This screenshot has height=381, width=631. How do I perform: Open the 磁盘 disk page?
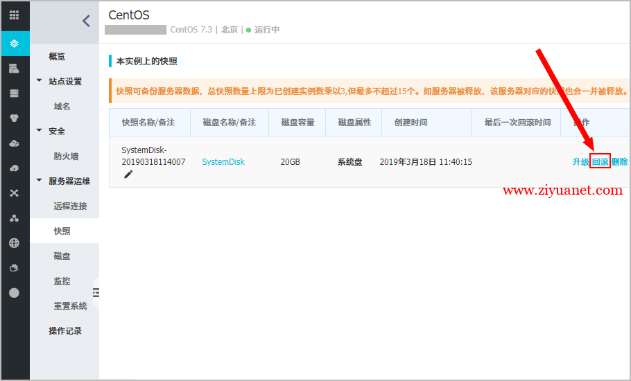(62, 256)
